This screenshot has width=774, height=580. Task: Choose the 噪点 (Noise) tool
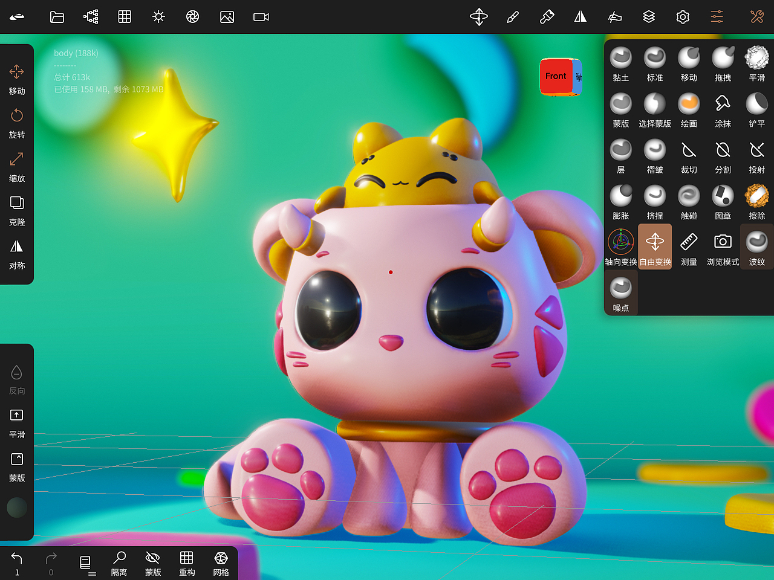(x=621, y=294)
